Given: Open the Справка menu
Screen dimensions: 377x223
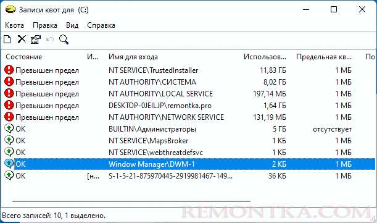Looking at the screenshot, I should tap(101, 25).
